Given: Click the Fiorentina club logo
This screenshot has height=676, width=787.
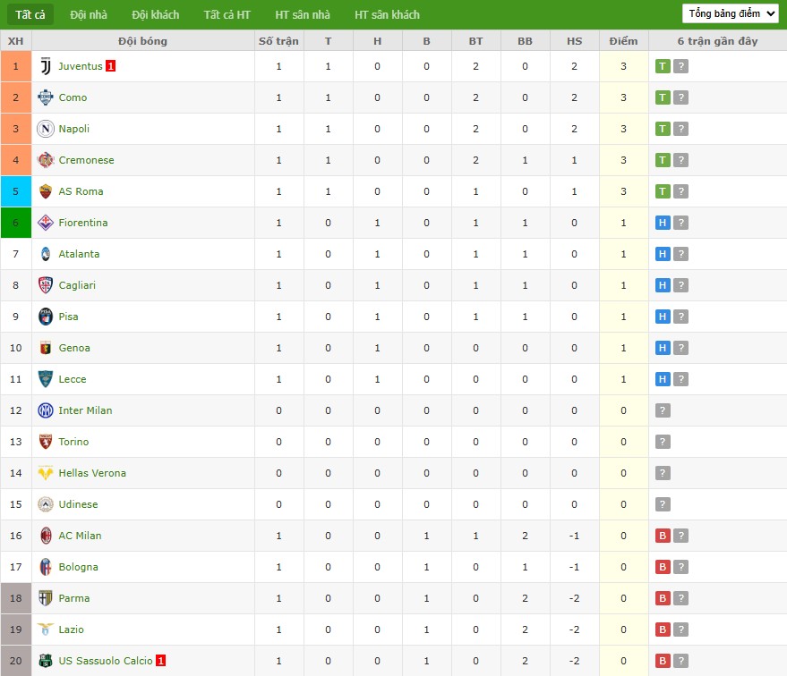Looking at the screenshot, I should tap(46, 223).
